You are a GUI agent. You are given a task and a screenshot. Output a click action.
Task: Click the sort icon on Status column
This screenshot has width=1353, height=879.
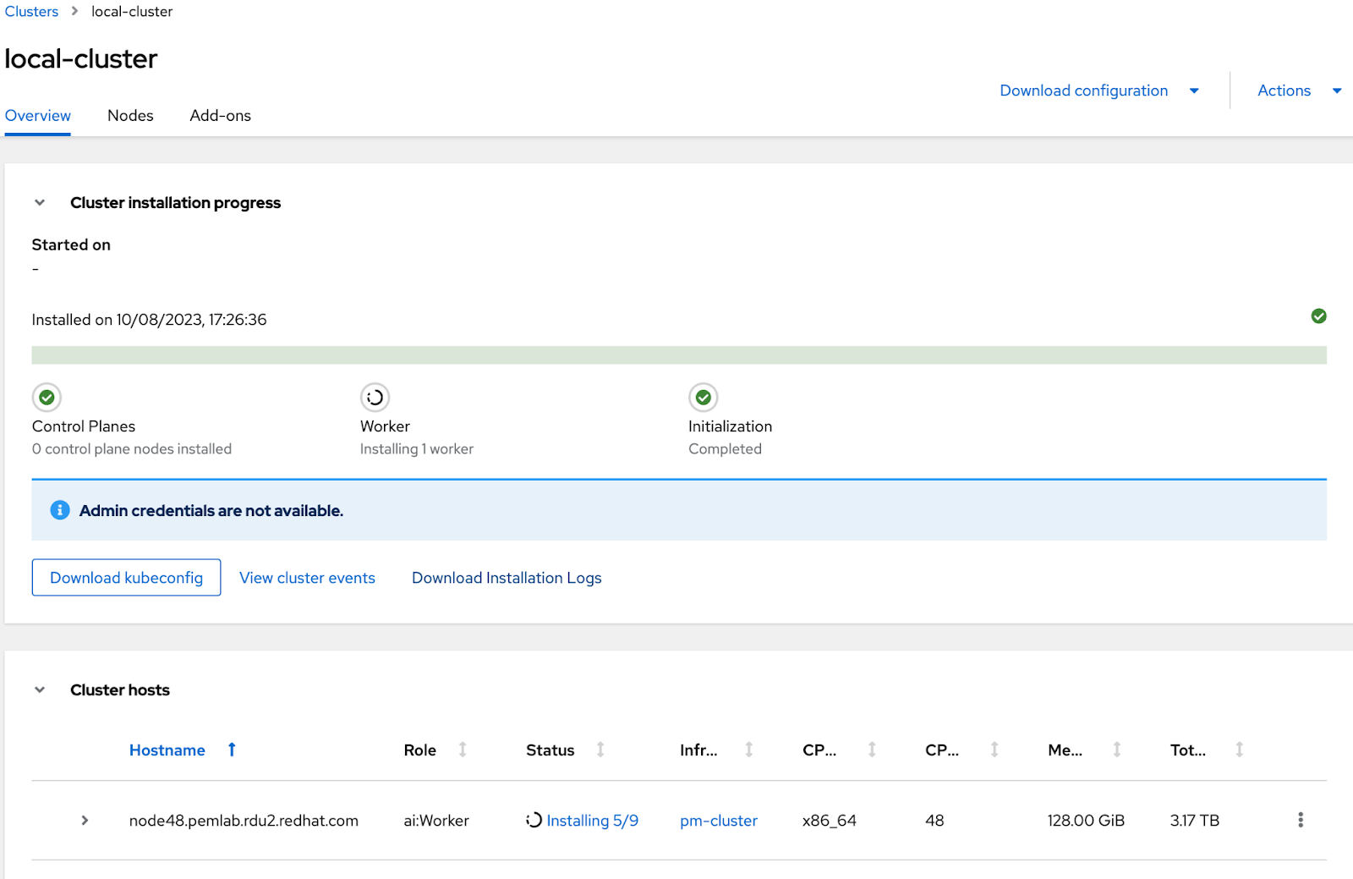[600, 750]
